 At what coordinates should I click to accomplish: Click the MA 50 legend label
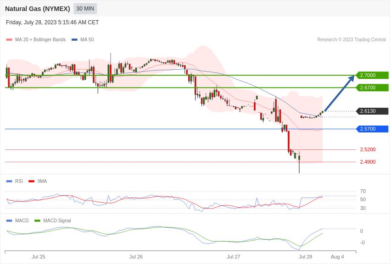coord(87,40)
